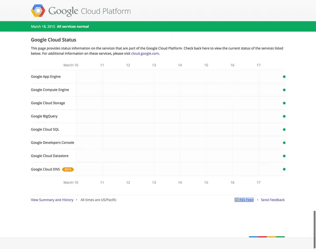Click the Google Cloud Datastore green status dot

pyautogui.click(x=284, y=156)
